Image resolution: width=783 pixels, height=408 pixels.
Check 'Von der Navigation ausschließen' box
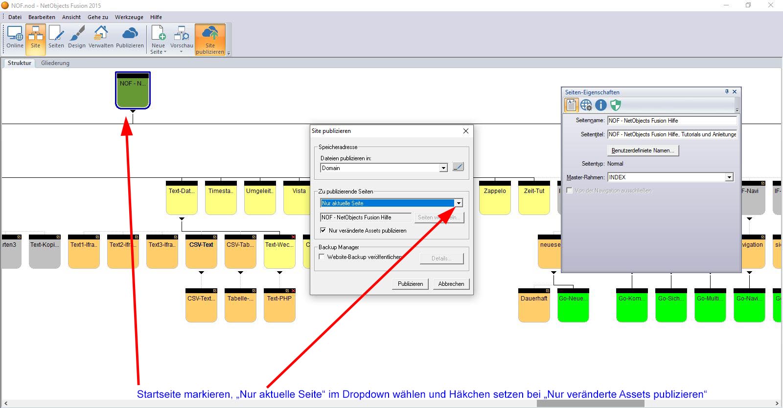tap(570, 191)
